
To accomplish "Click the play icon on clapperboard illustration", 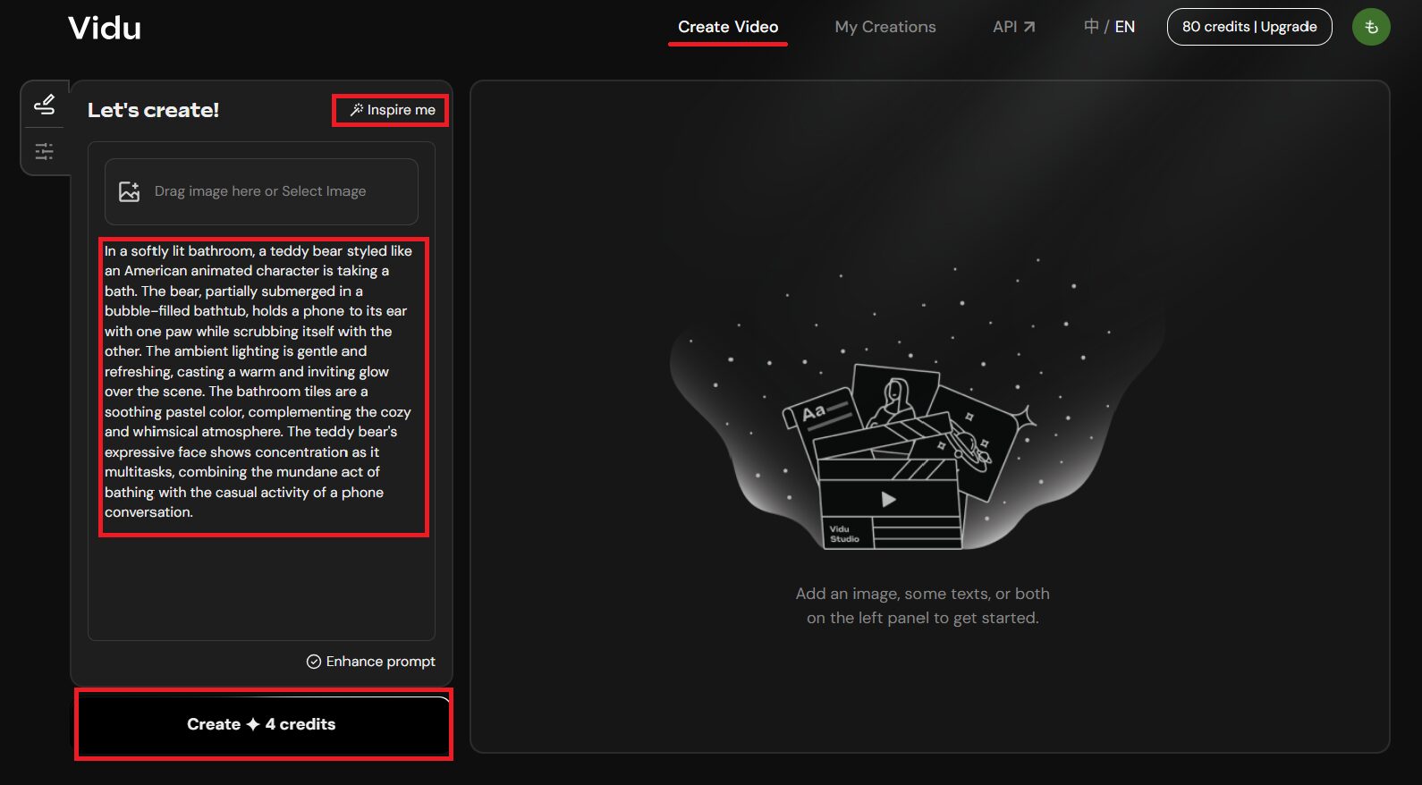I will click(x=888, y=499).
